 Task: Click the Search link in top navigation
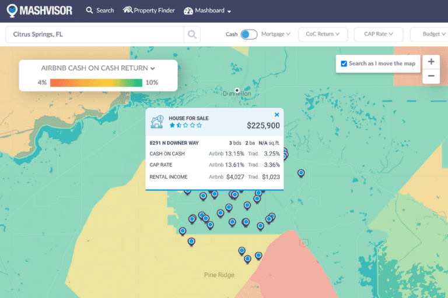pyautogui.click(x=100, y=10)
